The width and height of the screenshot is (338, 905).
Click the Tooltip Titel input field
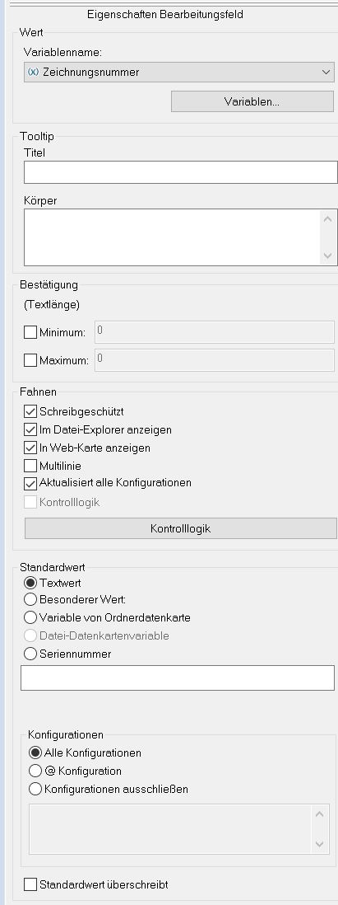click(180, 172)
